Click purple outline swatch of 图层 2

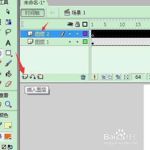click(85, 34)
